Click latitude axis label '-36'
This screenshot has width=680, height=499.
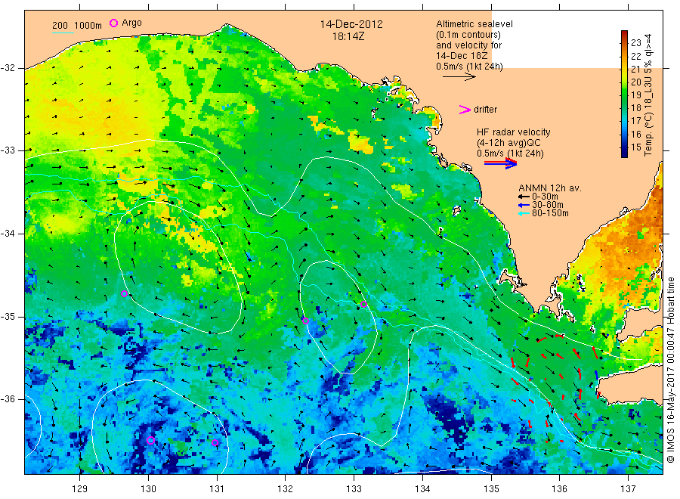pyautogui.click(x=8, y=398)
